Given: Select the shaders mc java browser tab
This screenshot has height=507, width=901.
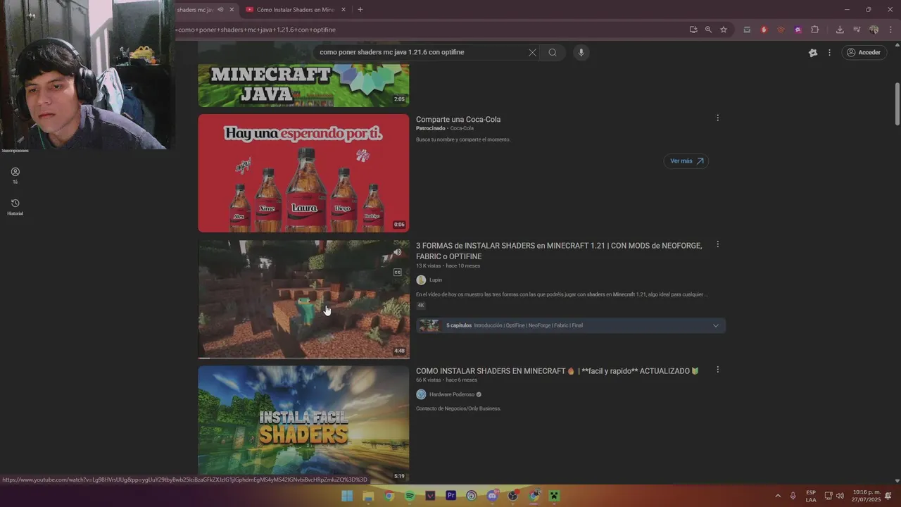Looking at the screenshot, I should 195,10.
